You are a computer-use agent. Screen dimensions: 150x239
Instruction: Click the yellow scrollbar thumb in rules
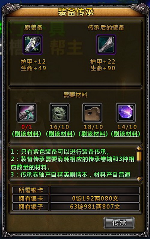(x=139, y=156)
